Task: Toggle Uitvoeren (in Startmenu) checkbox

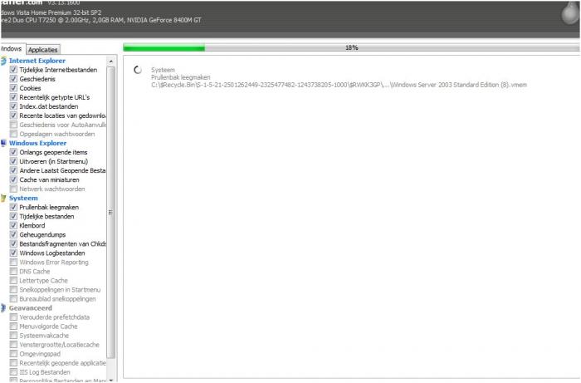Action: point(14,161)
